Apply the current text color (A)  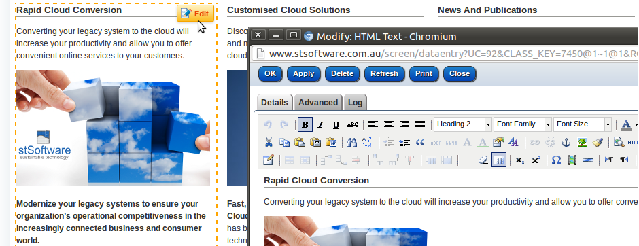click(x=625, y=124)
